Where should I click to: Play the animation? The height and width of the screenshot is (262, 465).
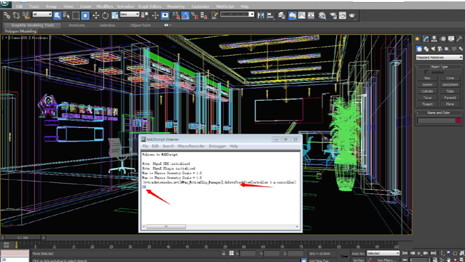(x=419, y=253)
